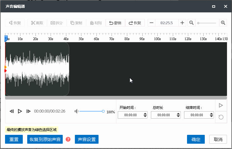Viewport: 232px width, 149px height.
Task: Increase duration with the plus button
Action: click(182, 23)
